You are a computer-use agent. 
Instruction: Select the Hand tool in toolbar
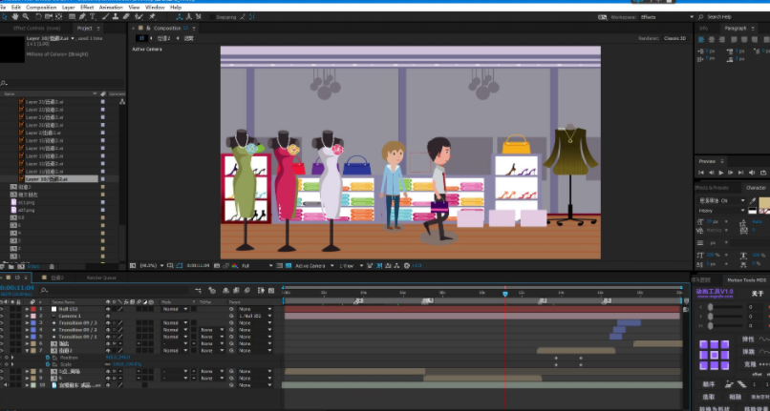click(15, 16)
